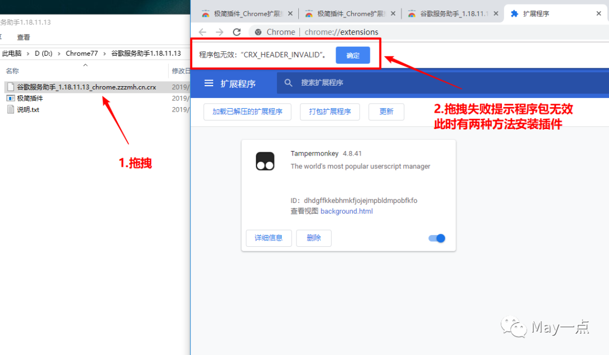The image size is (609, 355).
Task: Click the 修改日期 column header in Explorer
Action: [x=181, y=70]
